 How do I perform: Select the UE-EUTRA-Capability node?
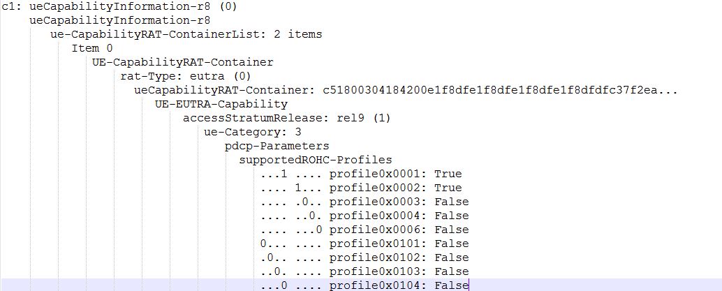point(221,104)
